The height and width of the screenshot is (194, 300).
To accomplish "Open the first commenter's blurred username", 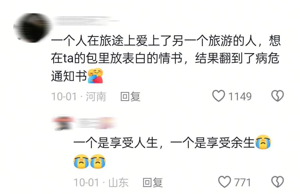I will click(86, 21).
